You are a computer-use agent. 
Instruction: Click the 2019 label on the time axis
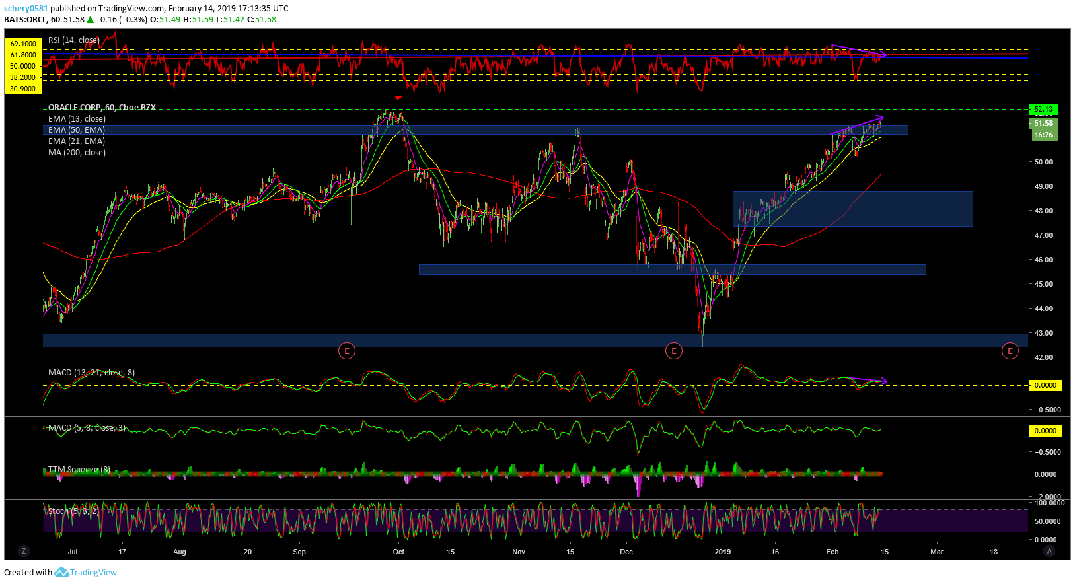pos(723,552)
